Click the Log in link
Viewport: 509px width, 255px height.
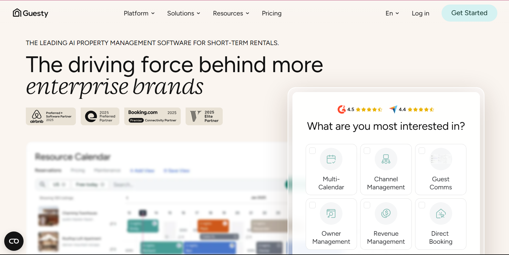(x=421, y=13)
